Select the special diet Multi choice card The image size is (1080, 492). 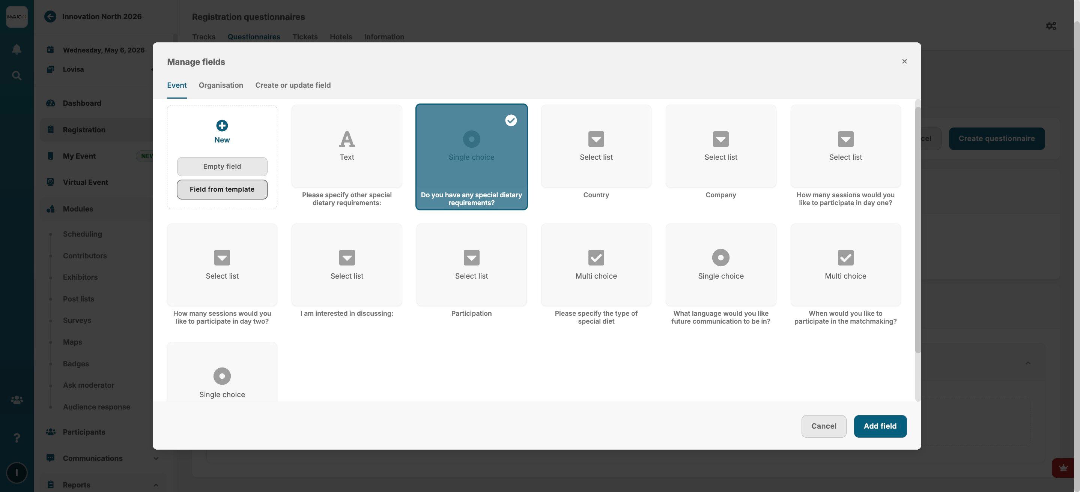point(596,265)
